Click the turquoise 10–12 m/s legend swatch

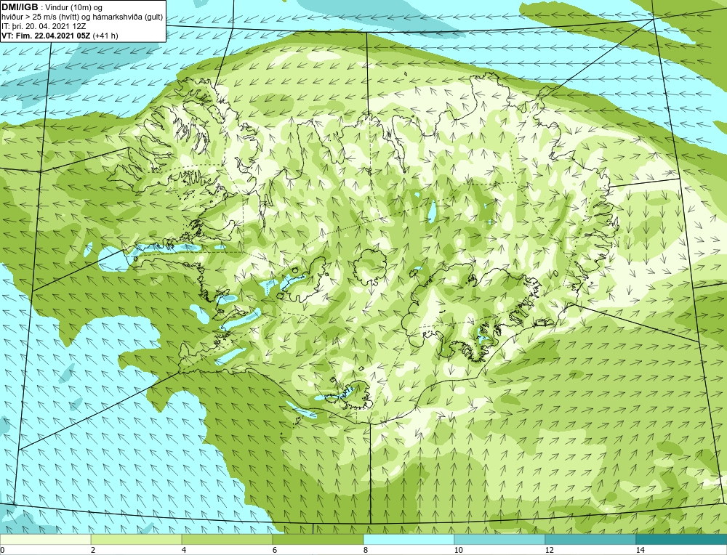[500, 539]
